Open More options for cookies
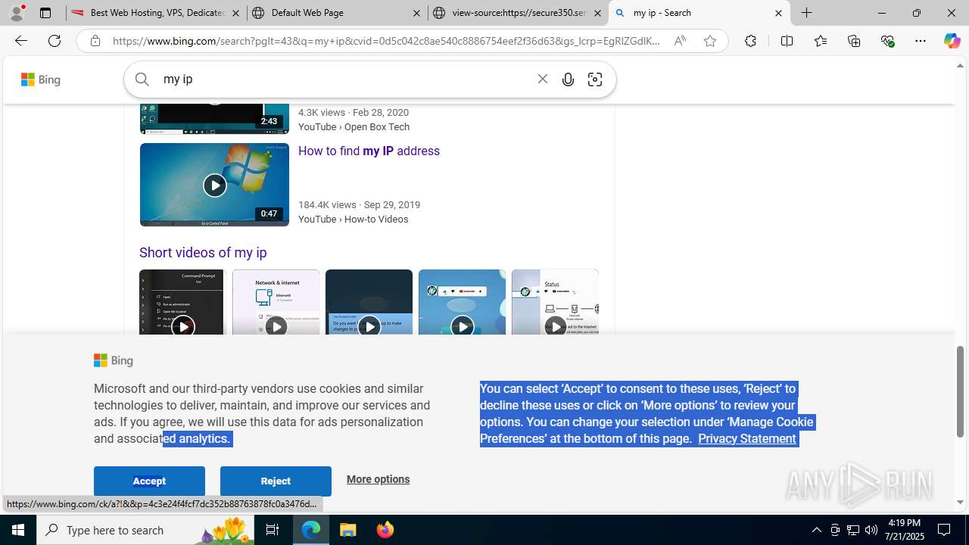The width and height of the screenshot is (969, 545). point(378,479)
